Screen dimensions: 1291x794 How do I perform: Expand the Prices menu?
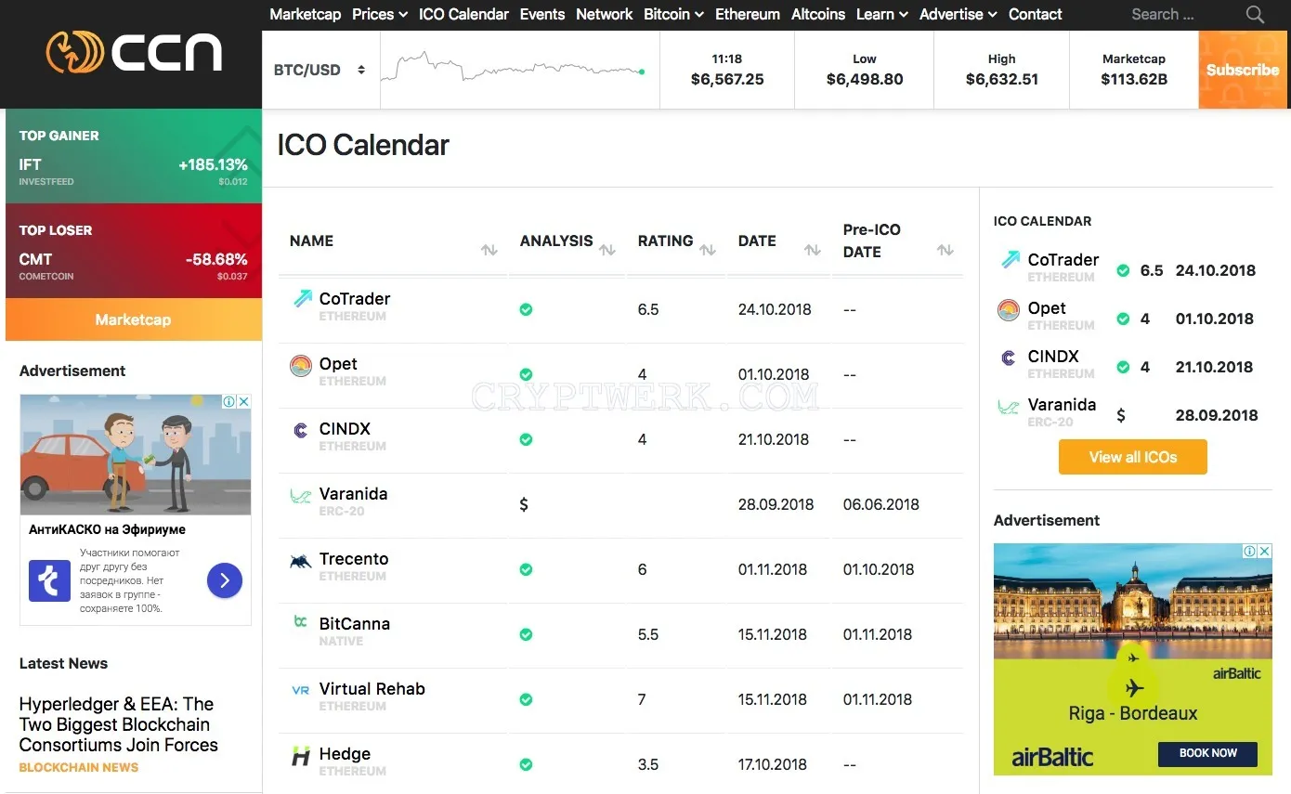tap(380, 14)
